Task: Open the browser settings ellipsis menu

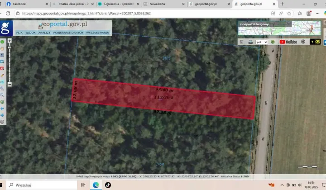Action: point(317,13)
